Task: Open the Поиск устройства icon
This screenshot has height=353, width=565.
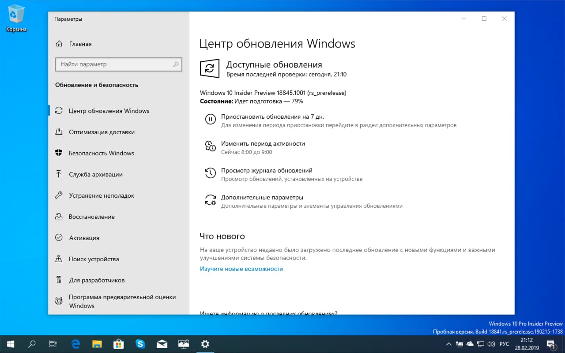Action: click(x=59, y=259)
